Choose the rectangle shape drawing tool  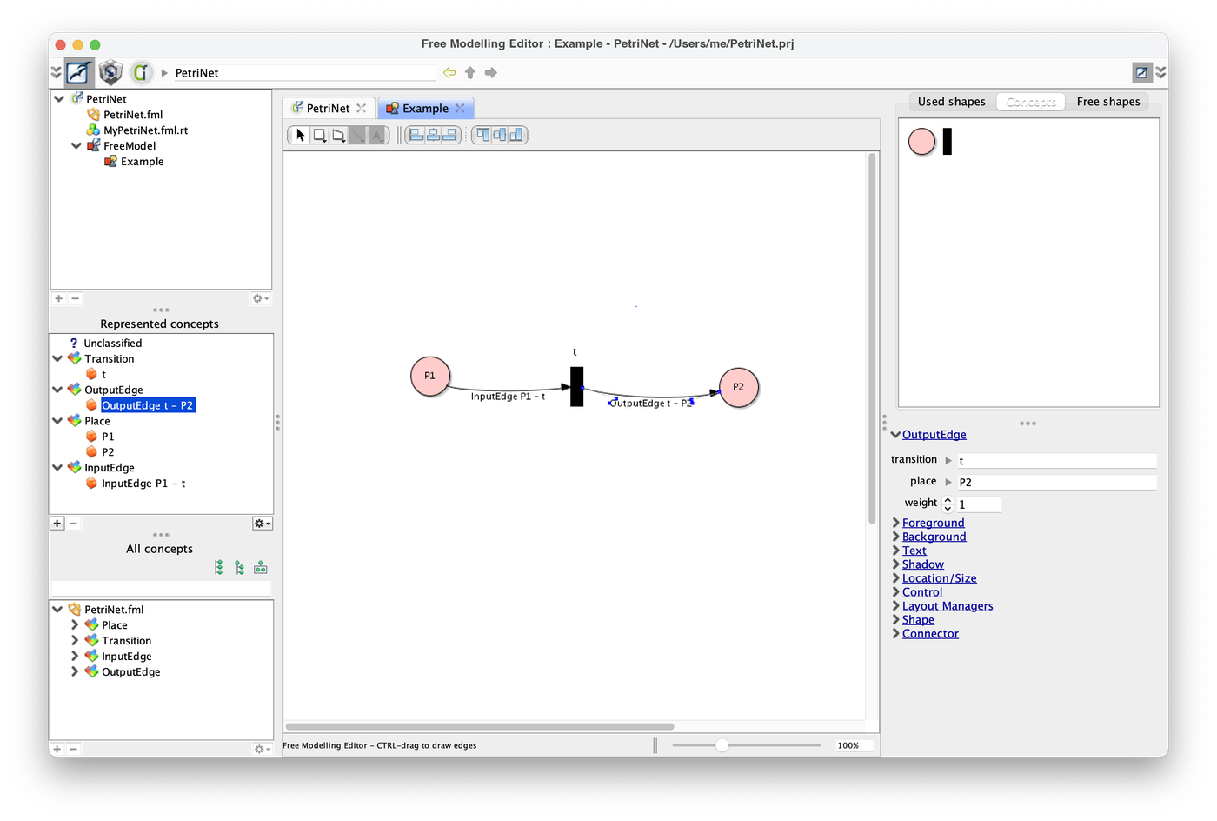[319, 135]
